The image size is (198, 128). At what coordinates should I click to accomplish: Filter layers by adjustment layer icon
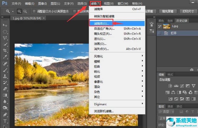pos(187,112)
